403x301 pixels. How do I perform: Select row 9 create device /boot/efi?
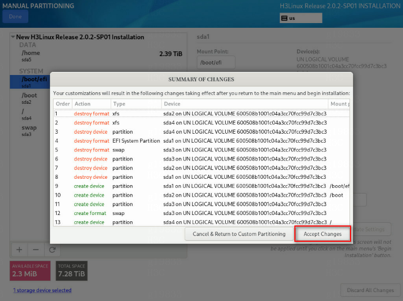coord(201,186)
